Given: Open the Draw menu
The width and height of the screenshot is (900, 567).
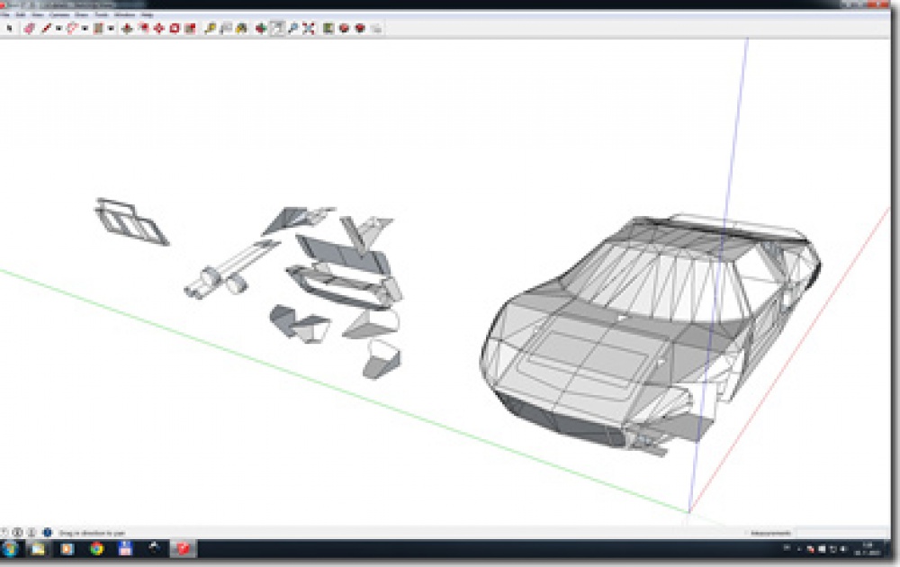Looking at the screenshot, I should coord(82,14).
